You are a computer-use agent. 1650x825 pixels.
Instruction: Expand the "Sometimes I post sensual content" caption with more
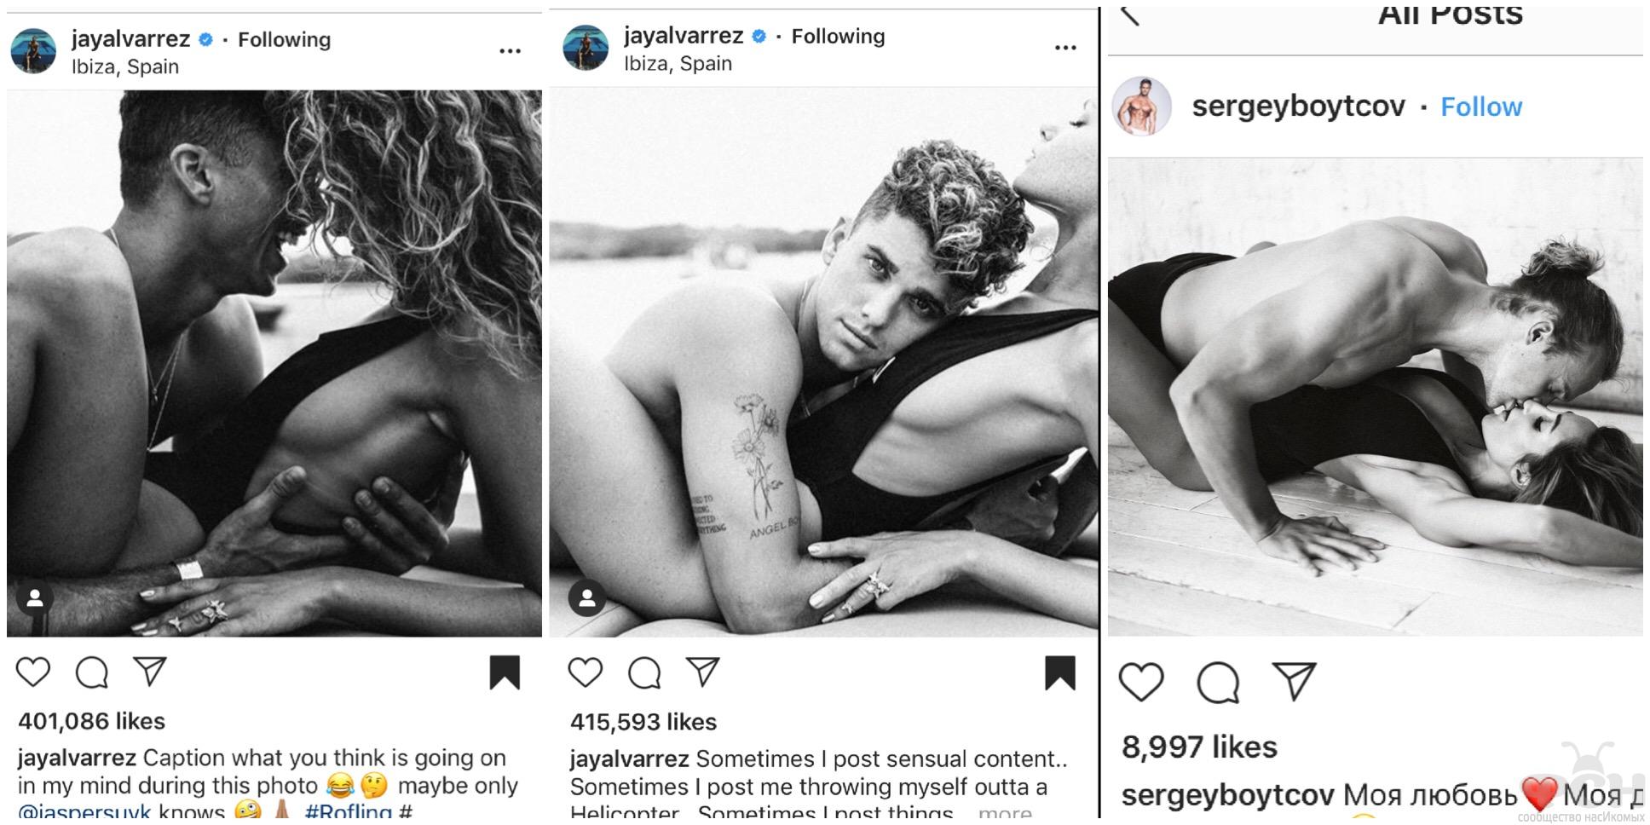[x=1005, y=812]
